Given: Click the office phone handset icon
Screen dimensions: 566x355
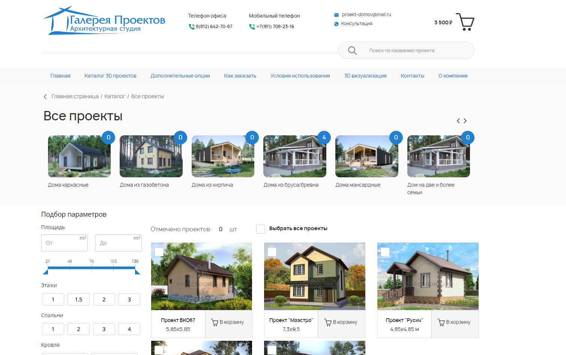Looking at the screenshot, I should click(x=191, y=27).
